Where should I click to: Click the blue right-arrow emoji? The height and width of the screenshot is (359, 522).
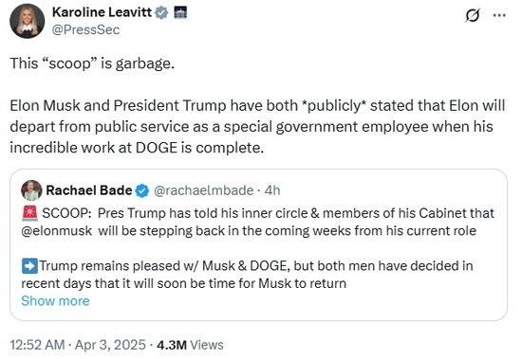coord(29,266)
